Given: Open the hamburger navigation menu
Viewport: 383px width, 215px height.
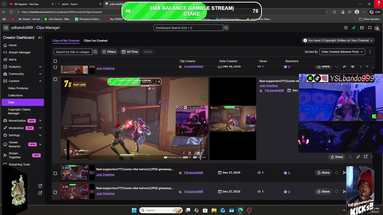Looking at the screenshot, I should click(x=6, y=27).
